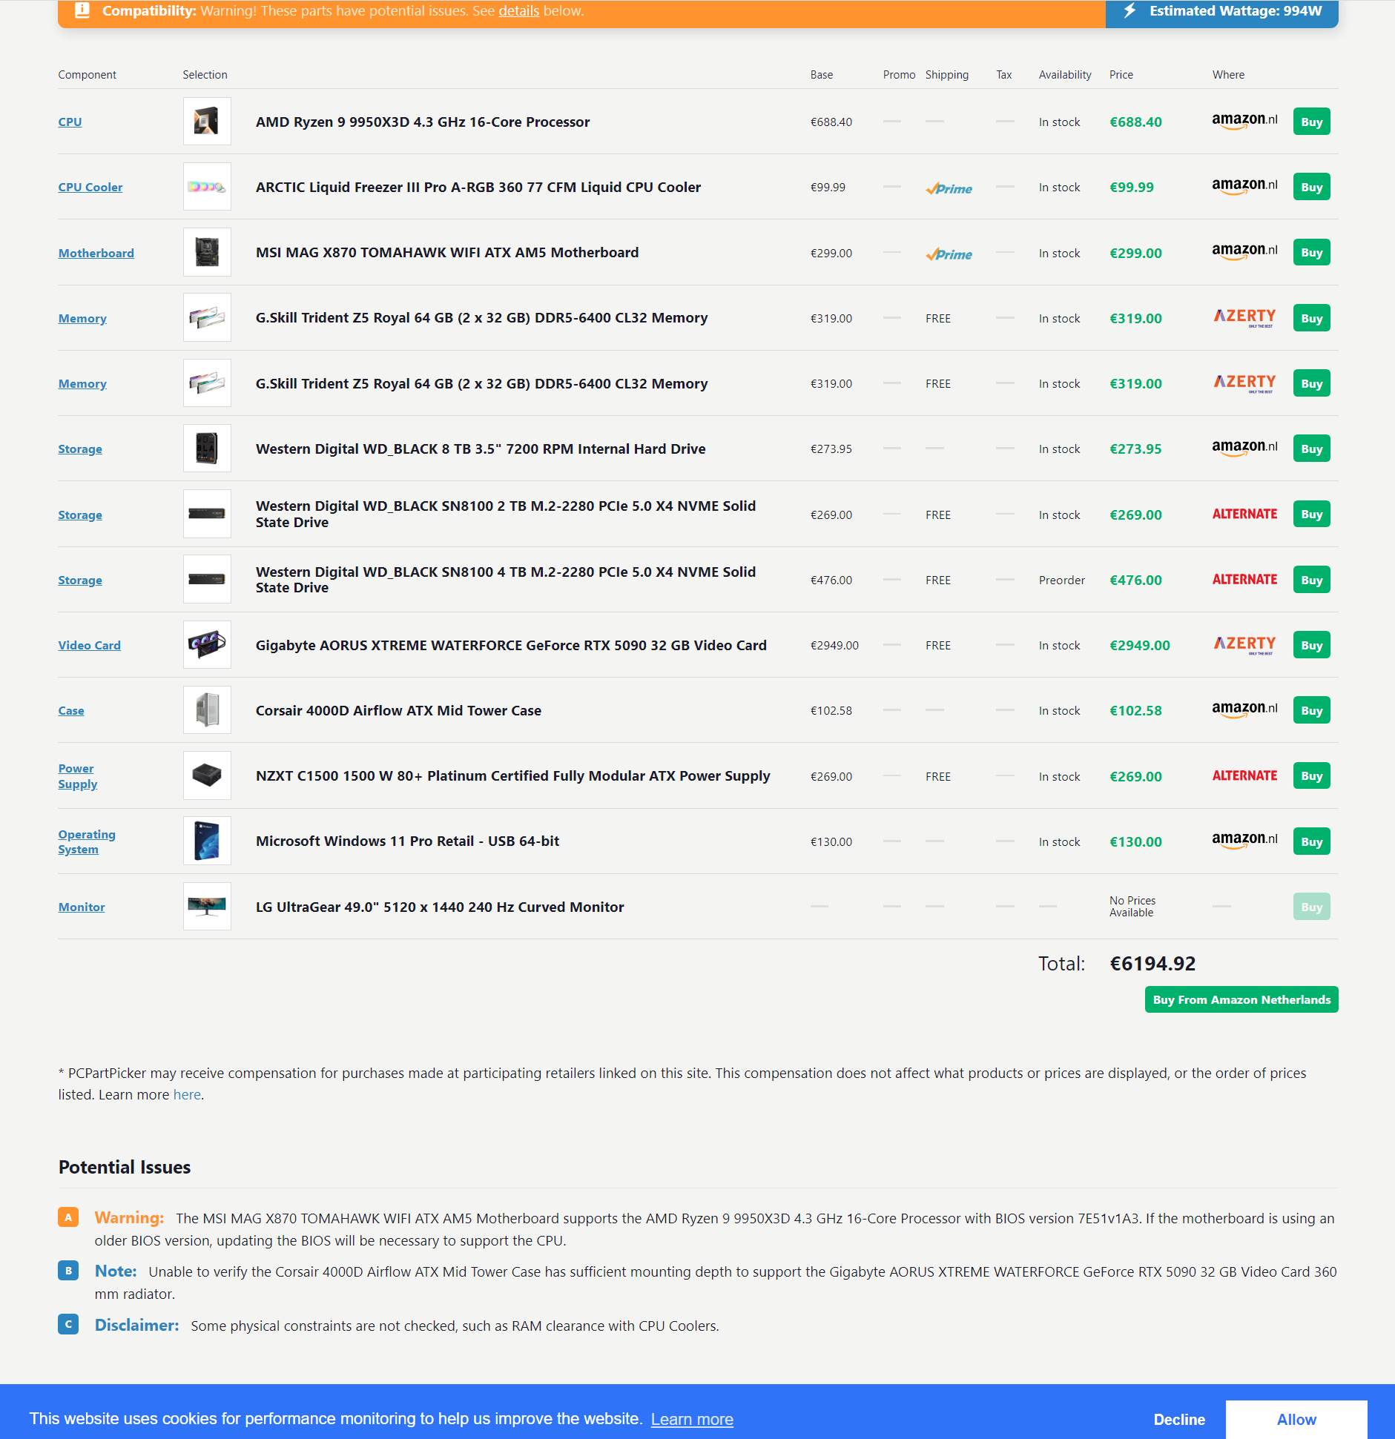Buy the WD_BLACK SN8100 4 TB SSD

1311,580
